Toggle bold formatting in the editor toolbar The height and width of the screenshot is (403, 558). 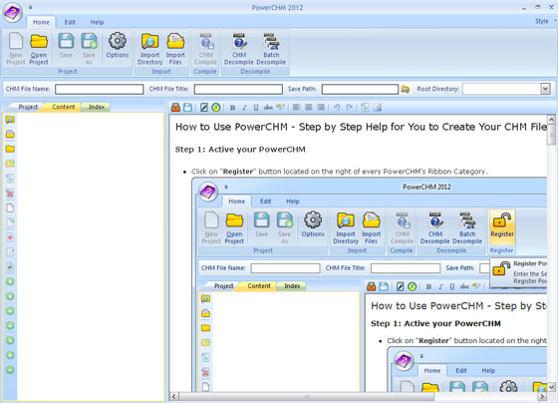[232, 108]
